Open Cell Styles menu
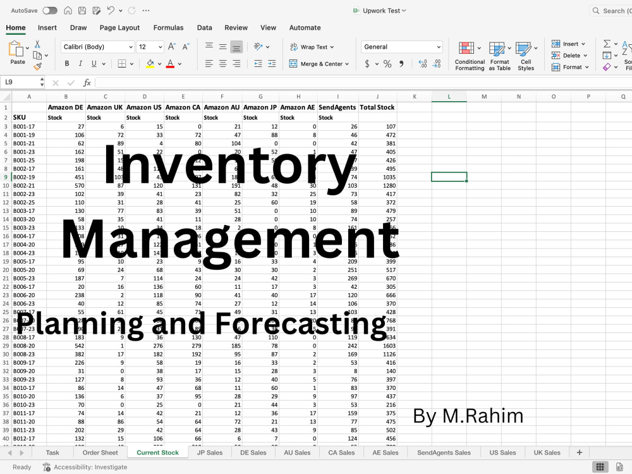 click(526, 56)
